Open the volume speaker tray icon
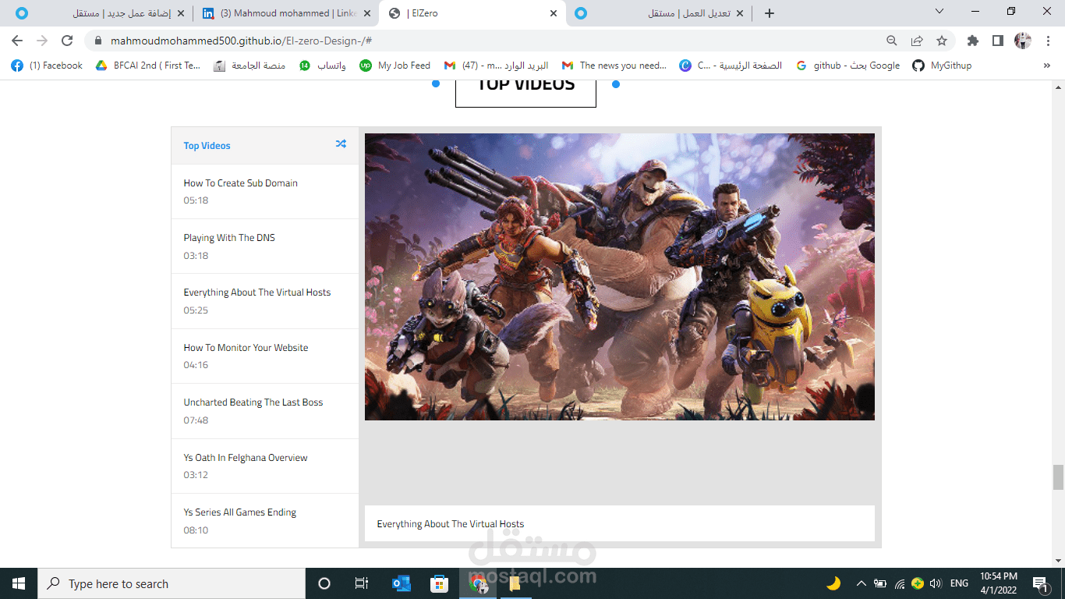1065x599 pixels. tap(936, 583)
